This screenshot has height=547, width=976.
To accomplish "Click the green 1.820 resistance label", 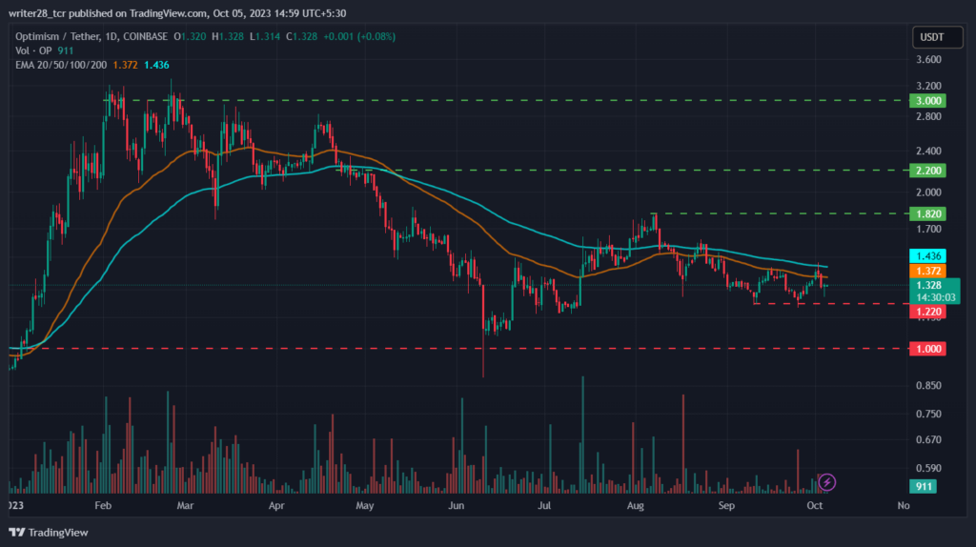I will point(927,214).
